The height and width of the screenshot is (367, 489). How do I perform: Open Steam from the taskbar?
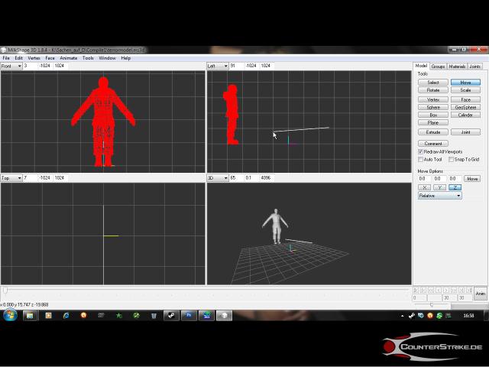[171, 315]
